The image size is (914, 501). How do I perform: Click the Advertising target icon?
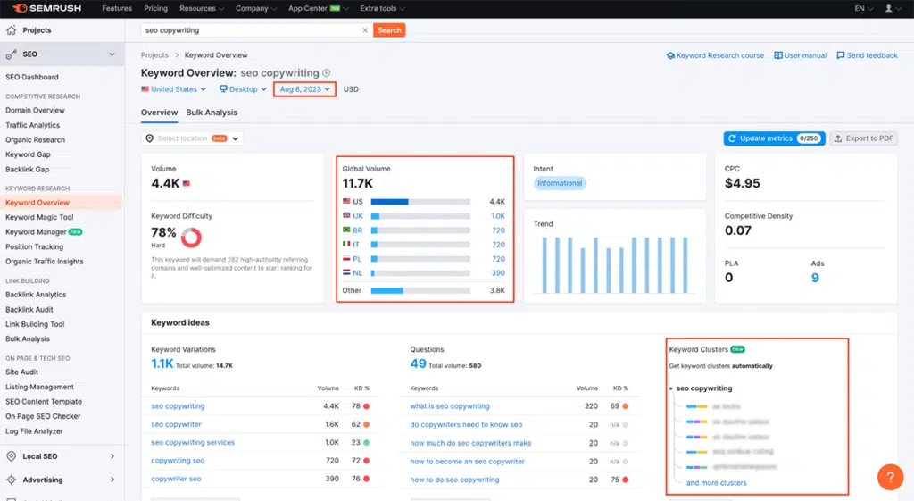pos(11,480)
